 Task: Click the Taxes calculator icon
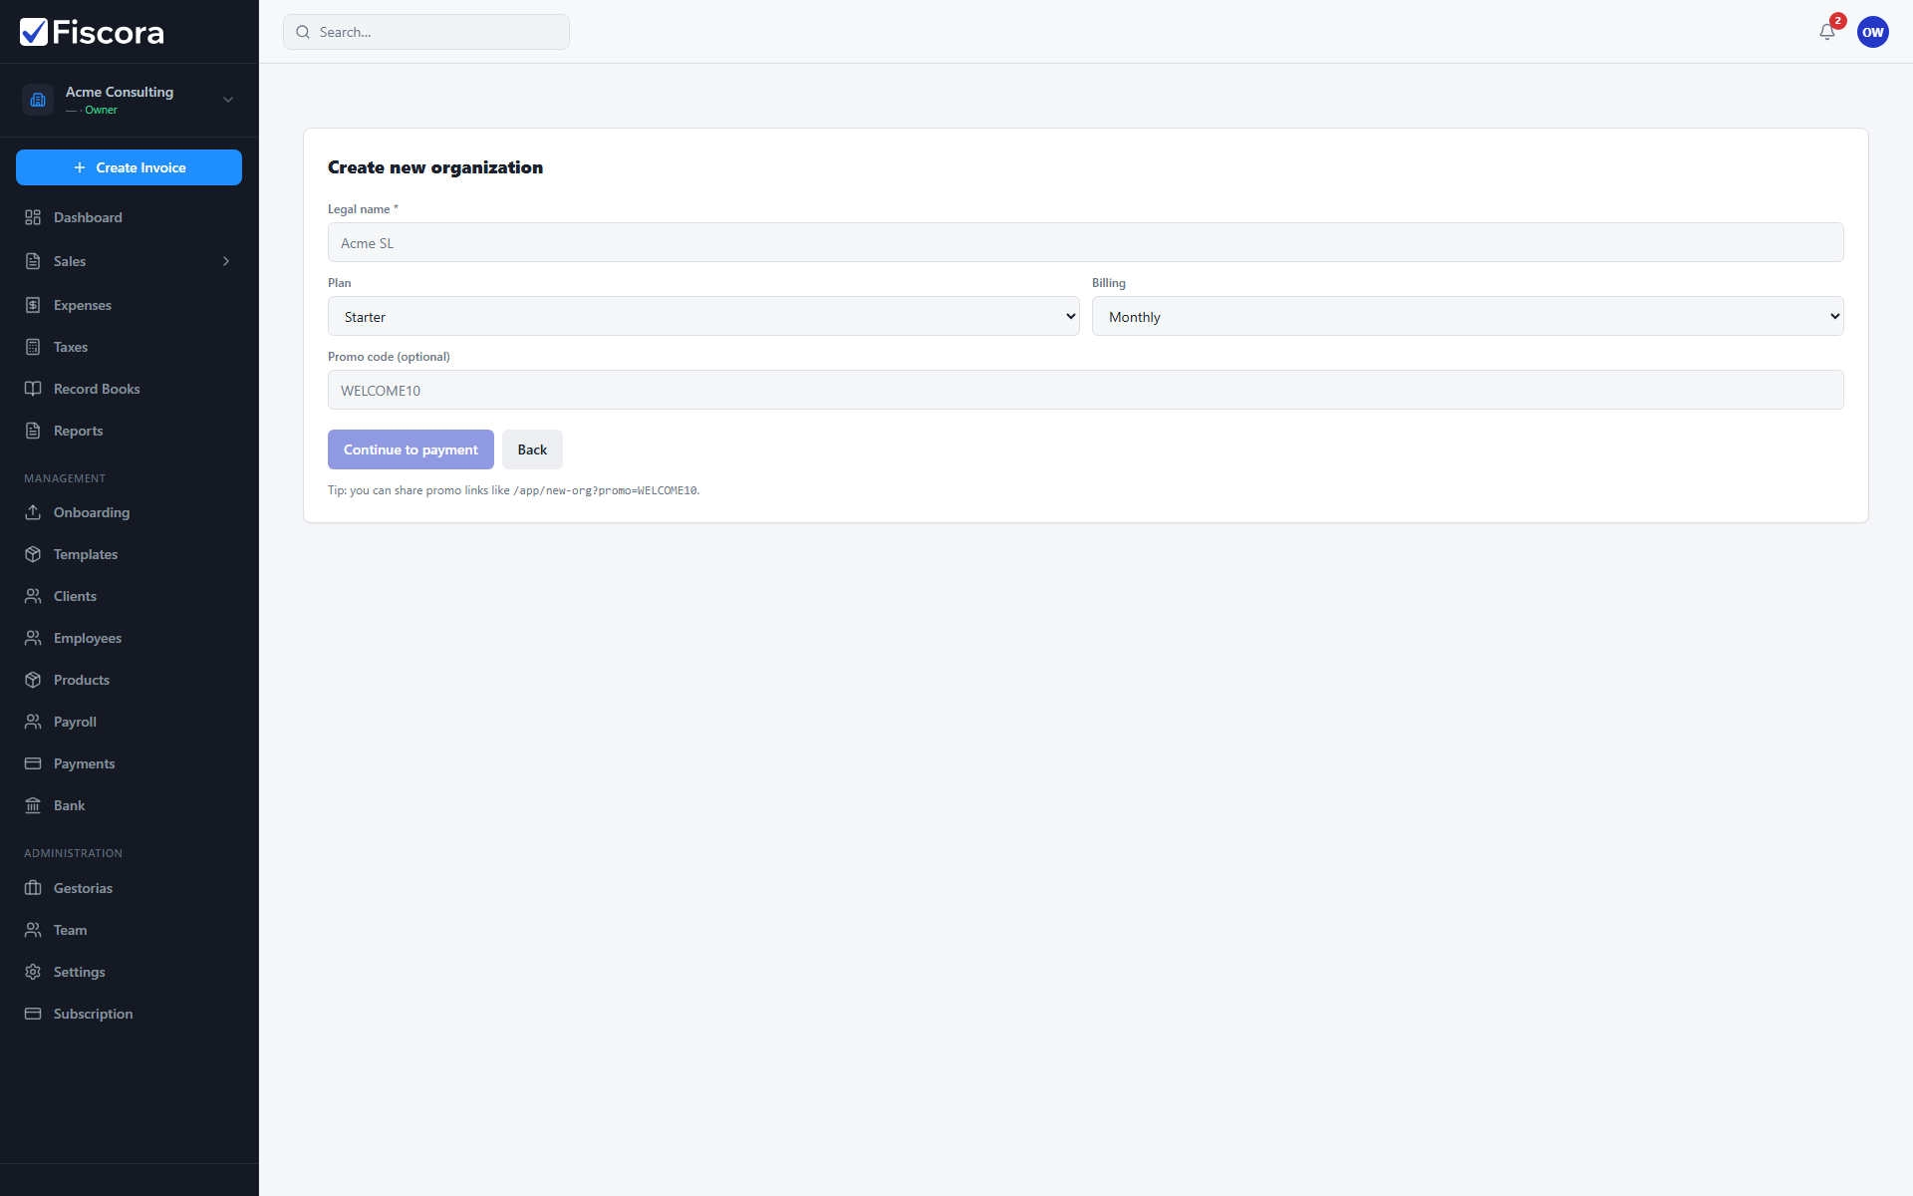click(33, 347)
